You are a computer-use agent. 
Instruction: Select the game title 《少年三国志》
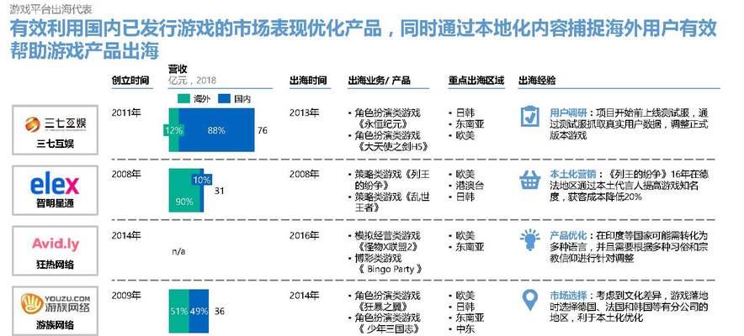[x=389, y=329]
